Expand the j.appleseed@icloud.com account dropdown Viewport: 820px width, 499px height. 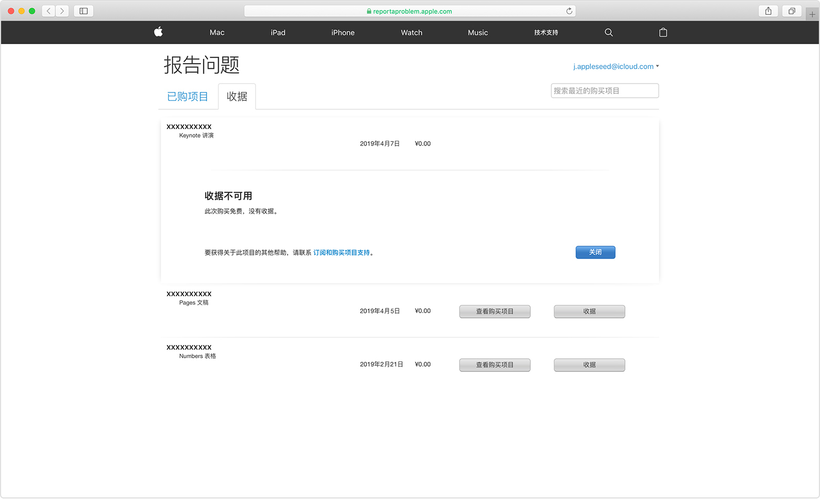616,67
